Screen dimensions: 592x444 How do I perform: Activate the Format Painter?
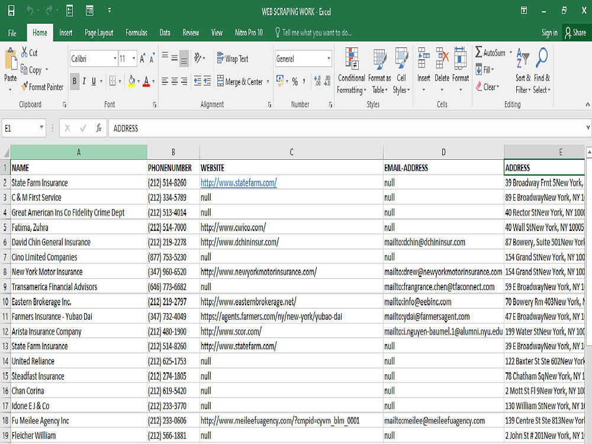click(x=42, y=86)
